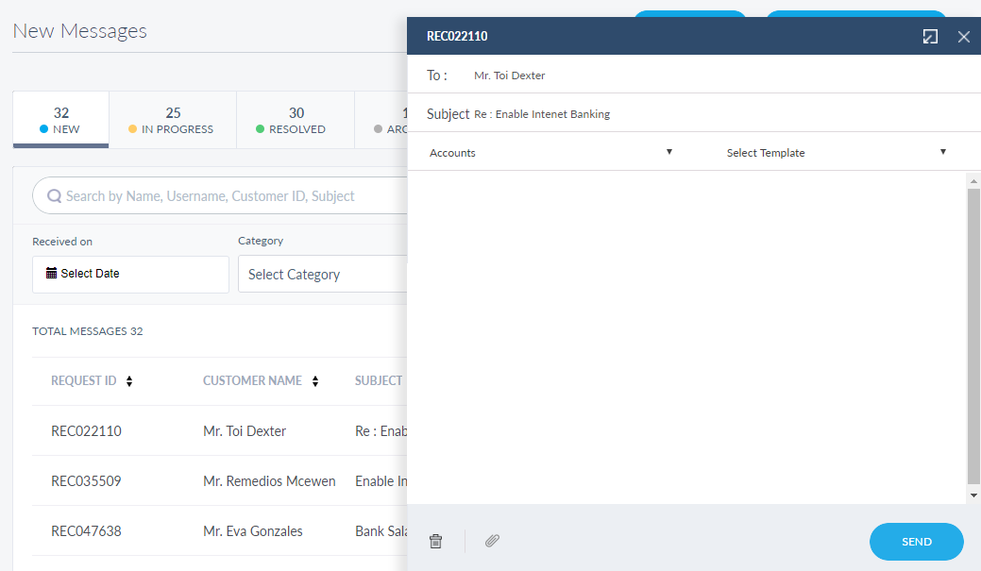The image size is (981, 571).
Task: Sort by Request ID column arrows
Action: pyautogui.click(x=129, y=381)
